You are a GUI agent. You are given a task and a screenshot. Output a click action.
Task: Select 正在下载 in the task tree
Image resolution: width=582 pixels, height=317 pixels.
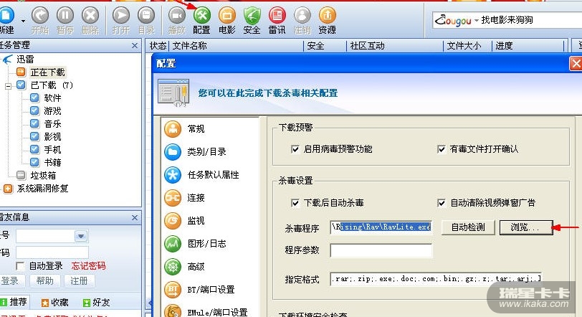(x=48, y=72)
